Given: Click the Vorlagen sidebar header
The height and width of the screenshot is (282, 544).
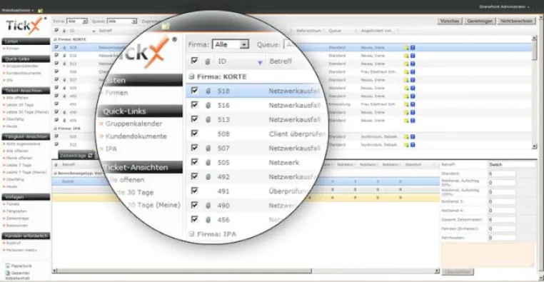Looking at the screenshot, I should [26, 197].
